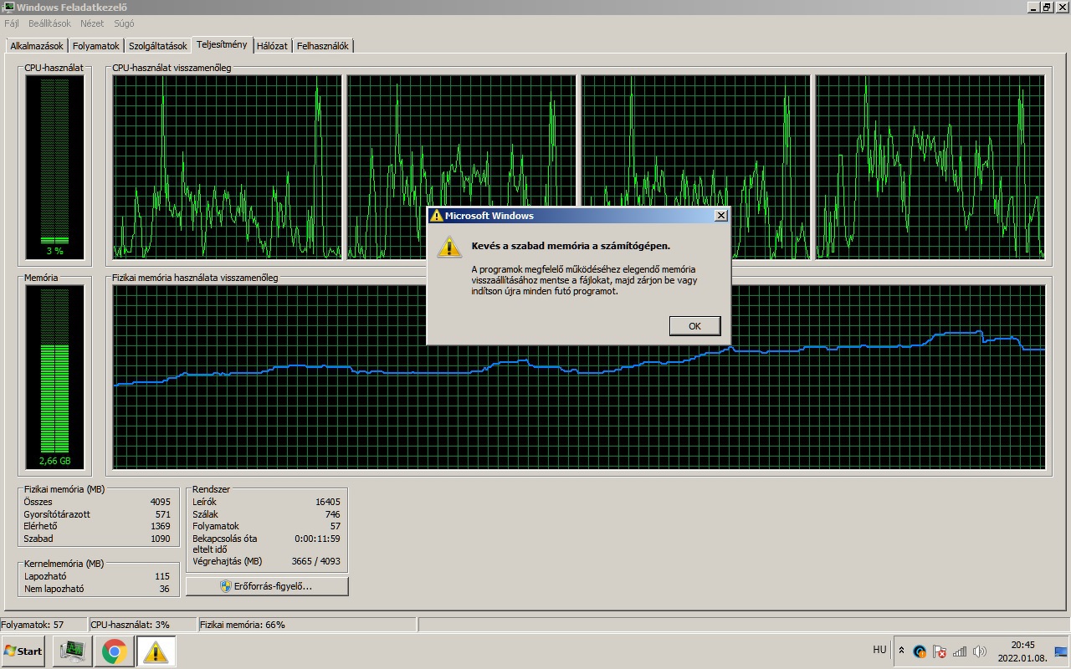Screen dimensions: 1071x669
Task: Click the shield icon on the Erőforrás-figyelő button
Action: pos(226,586)
